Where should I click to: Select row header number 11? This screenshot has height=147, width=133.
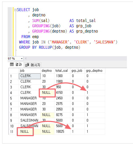(14, 132)
